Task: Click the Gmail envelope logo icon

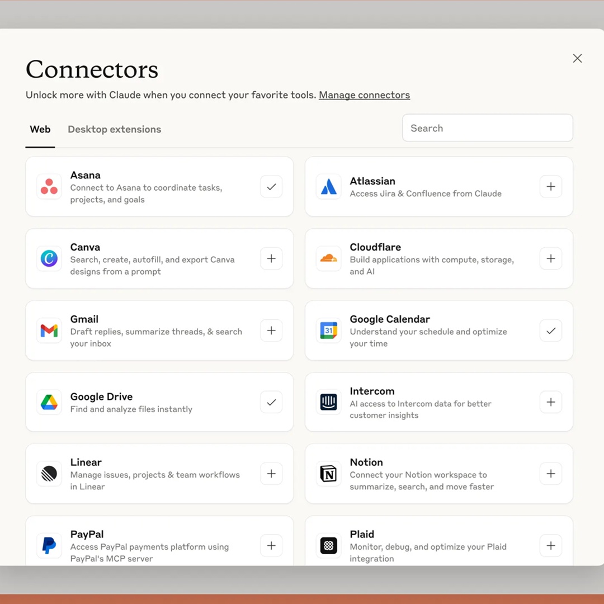Action: pos(49,331)
